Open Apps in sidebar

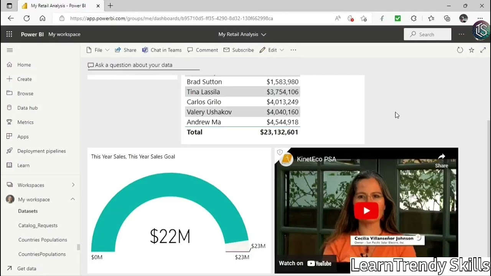pos(23,136)
